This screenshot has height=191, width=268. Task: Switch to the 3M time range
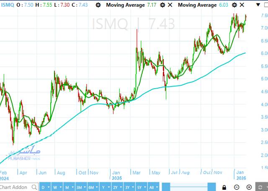80,187
